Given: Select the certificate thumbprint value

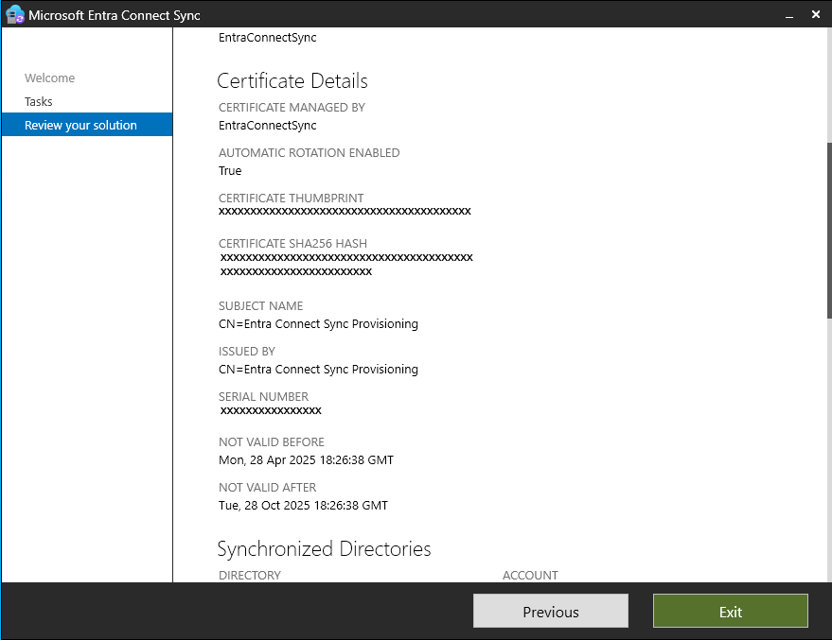Looking at the screenshot, I should (345, 212).
